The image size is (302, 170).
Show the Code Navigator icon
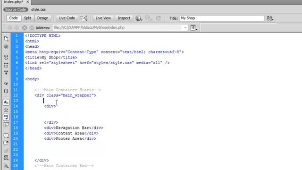pyautogui.click(x=6, y=47)
